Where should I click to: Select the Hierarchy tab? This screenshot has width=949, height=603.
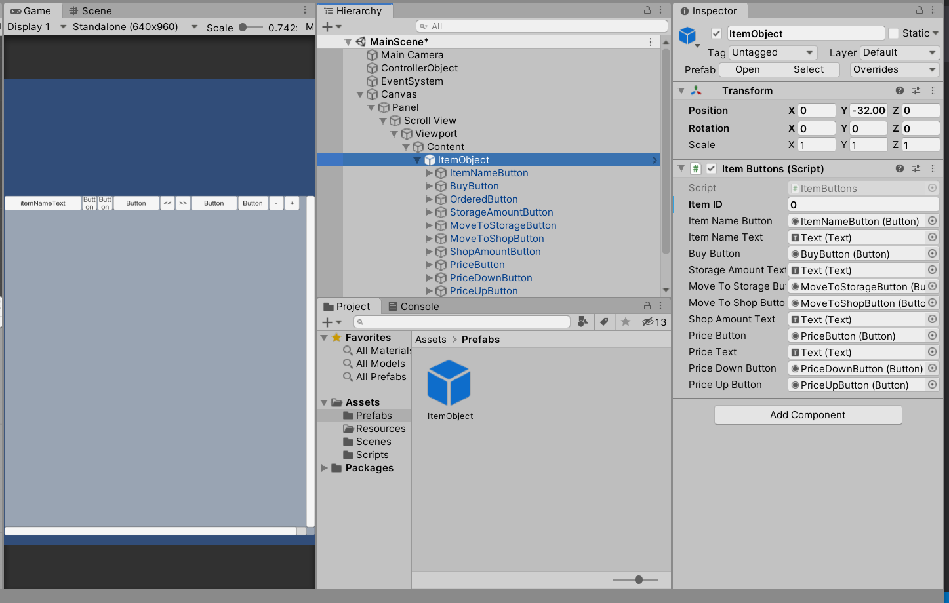(353, 10)
